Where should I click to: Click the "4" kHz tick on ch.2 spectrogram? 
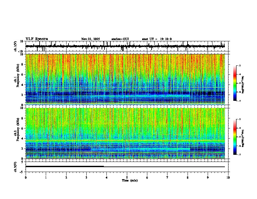22,139
